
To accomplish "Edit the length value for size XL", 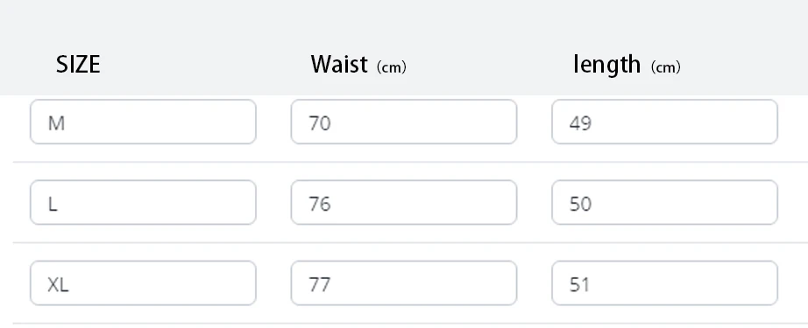I will (x=664, y=283).
